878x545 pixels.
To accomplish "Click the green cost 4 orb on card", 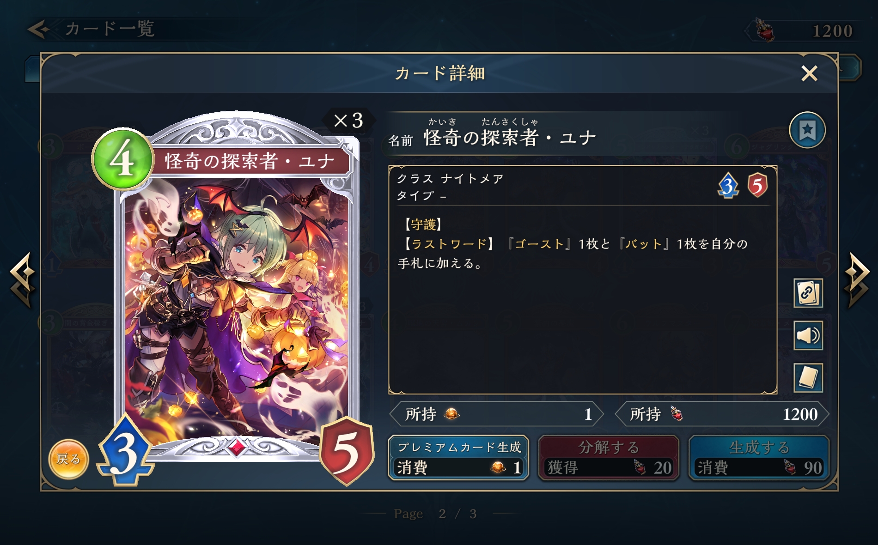I will (x=122, y=159).
